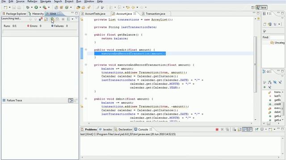Switch to Transaction.java editor tab
This screenshot has width=286, height=160.
tap(156, 14)
